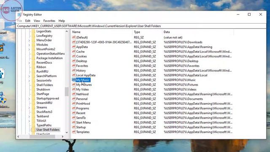Screen dimensions: 270x152
Task: Click the Registry Editor title bar icon
Action: [x=19, y=15]
